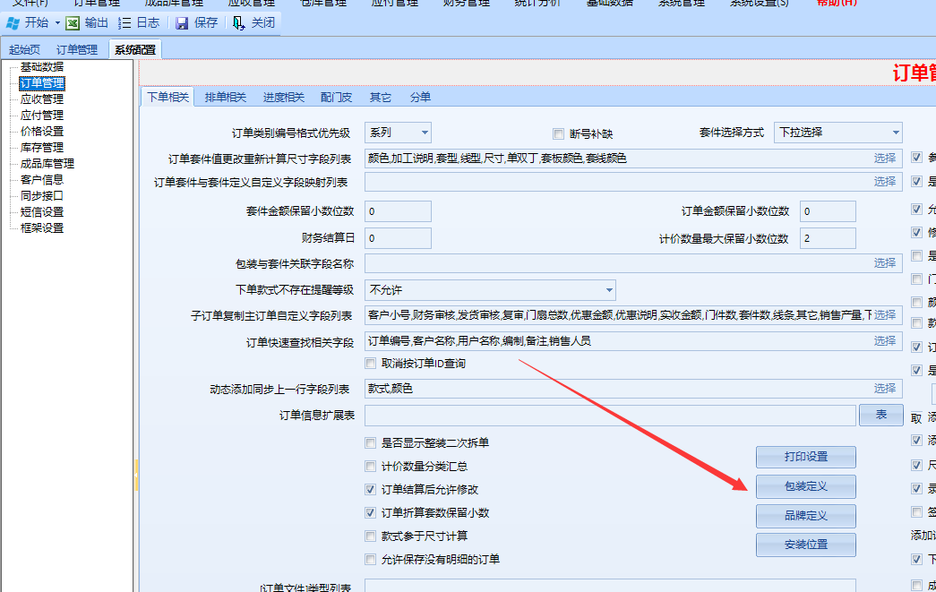Image resolution: width=936 pixels, height=592 pixels.
Task: Click the 保存 floppy disk icon
Action: click(182, 22)
